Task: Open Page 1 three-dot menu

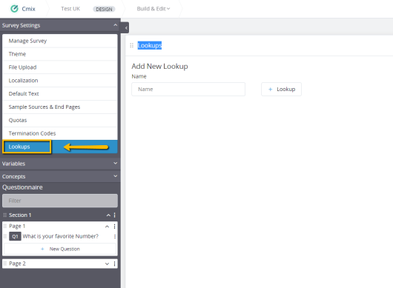Action: click(114, 227)
